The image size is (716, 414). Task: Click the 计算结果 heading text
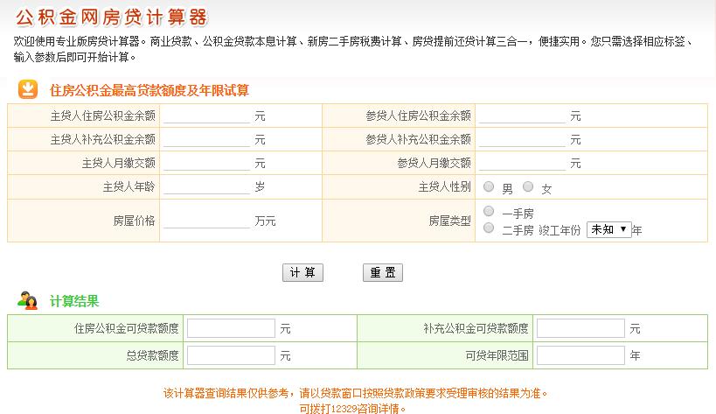point(74,301)
